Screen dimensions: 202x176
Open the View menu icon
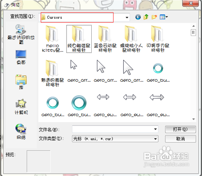[x=164, y=17]
